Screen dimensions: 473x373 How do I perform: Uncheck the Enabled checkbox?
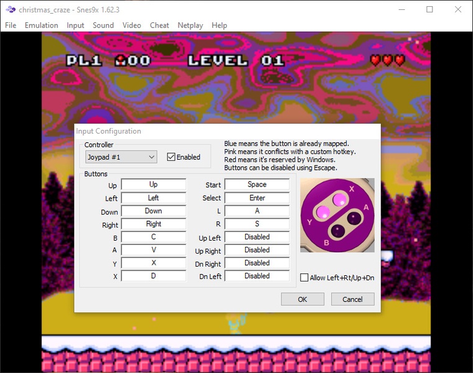(x=171, y=157)
